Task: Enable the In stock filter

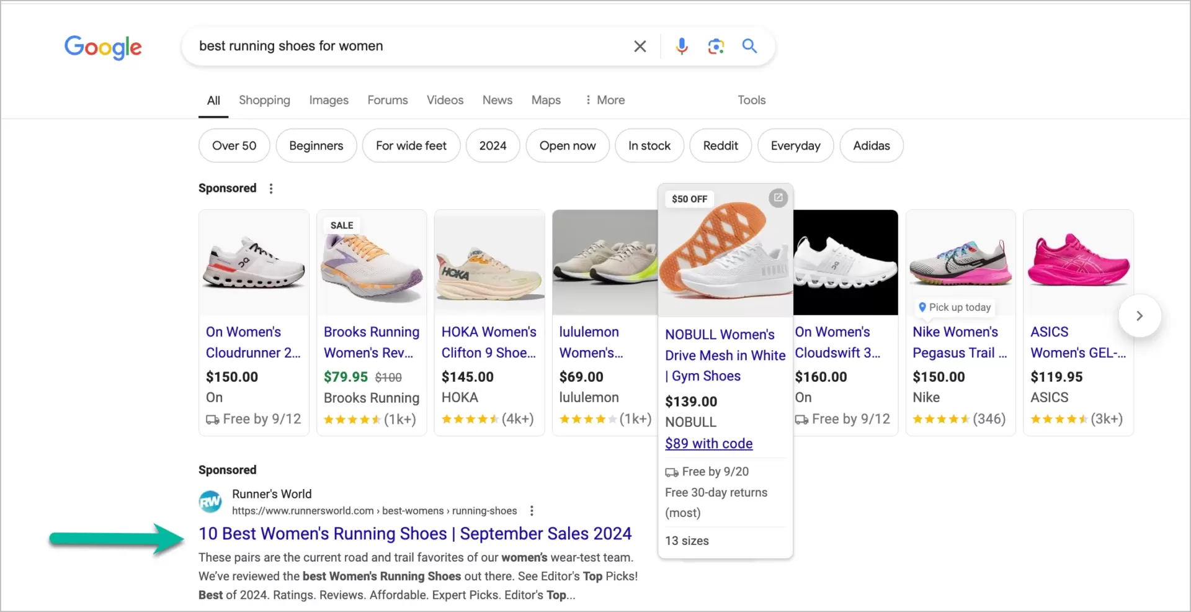Action: [649, 145]
